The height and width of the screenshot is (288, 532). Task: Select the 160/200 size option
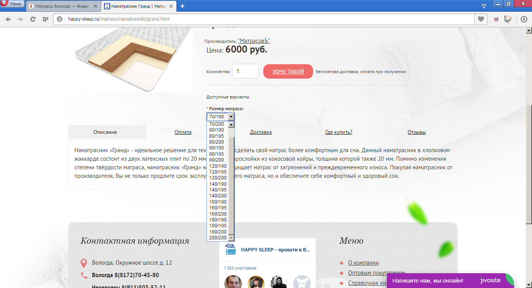218,214
